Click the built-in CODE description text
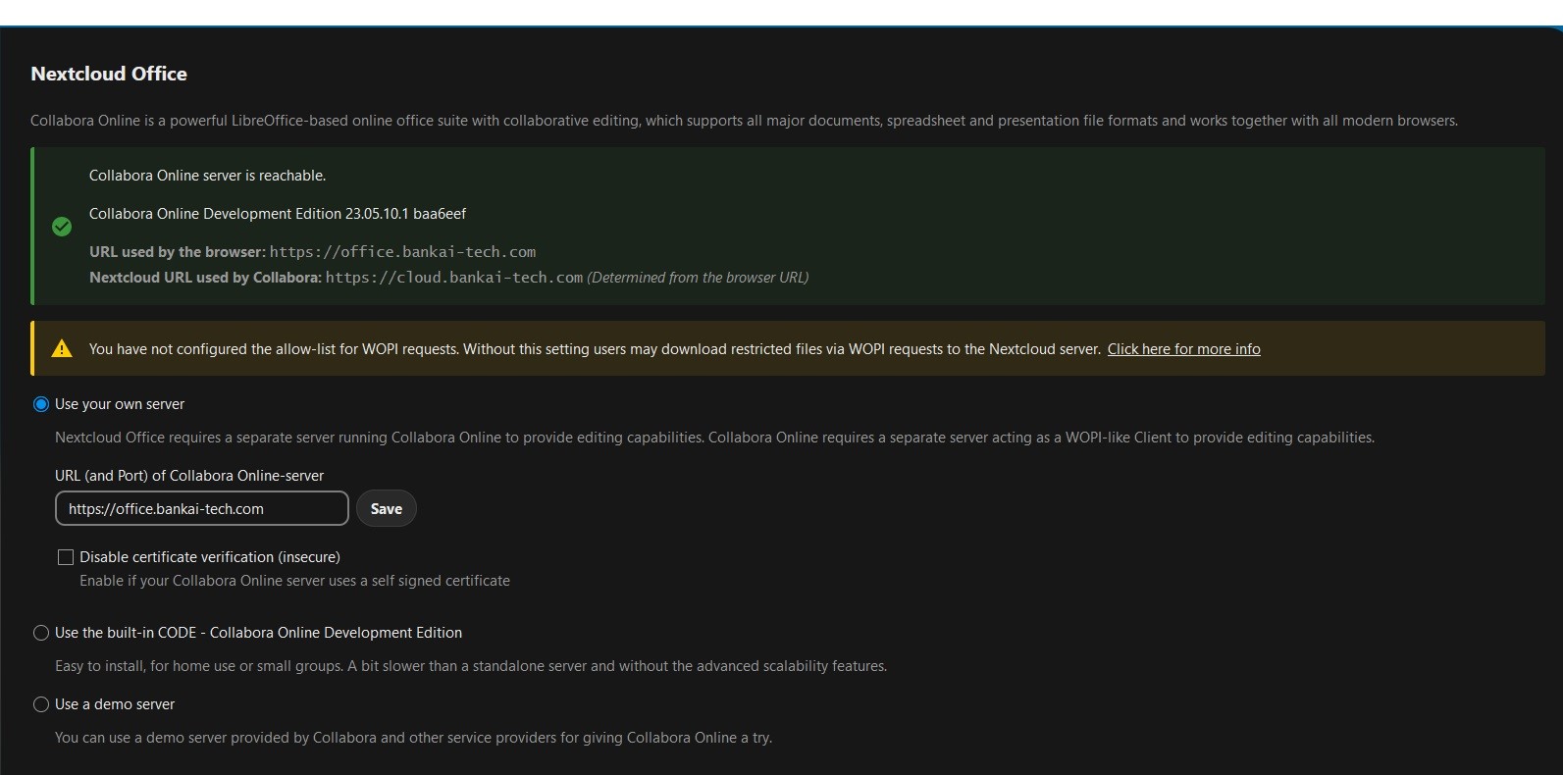This screenshot has width=1563, height=775. click(470, 666)
